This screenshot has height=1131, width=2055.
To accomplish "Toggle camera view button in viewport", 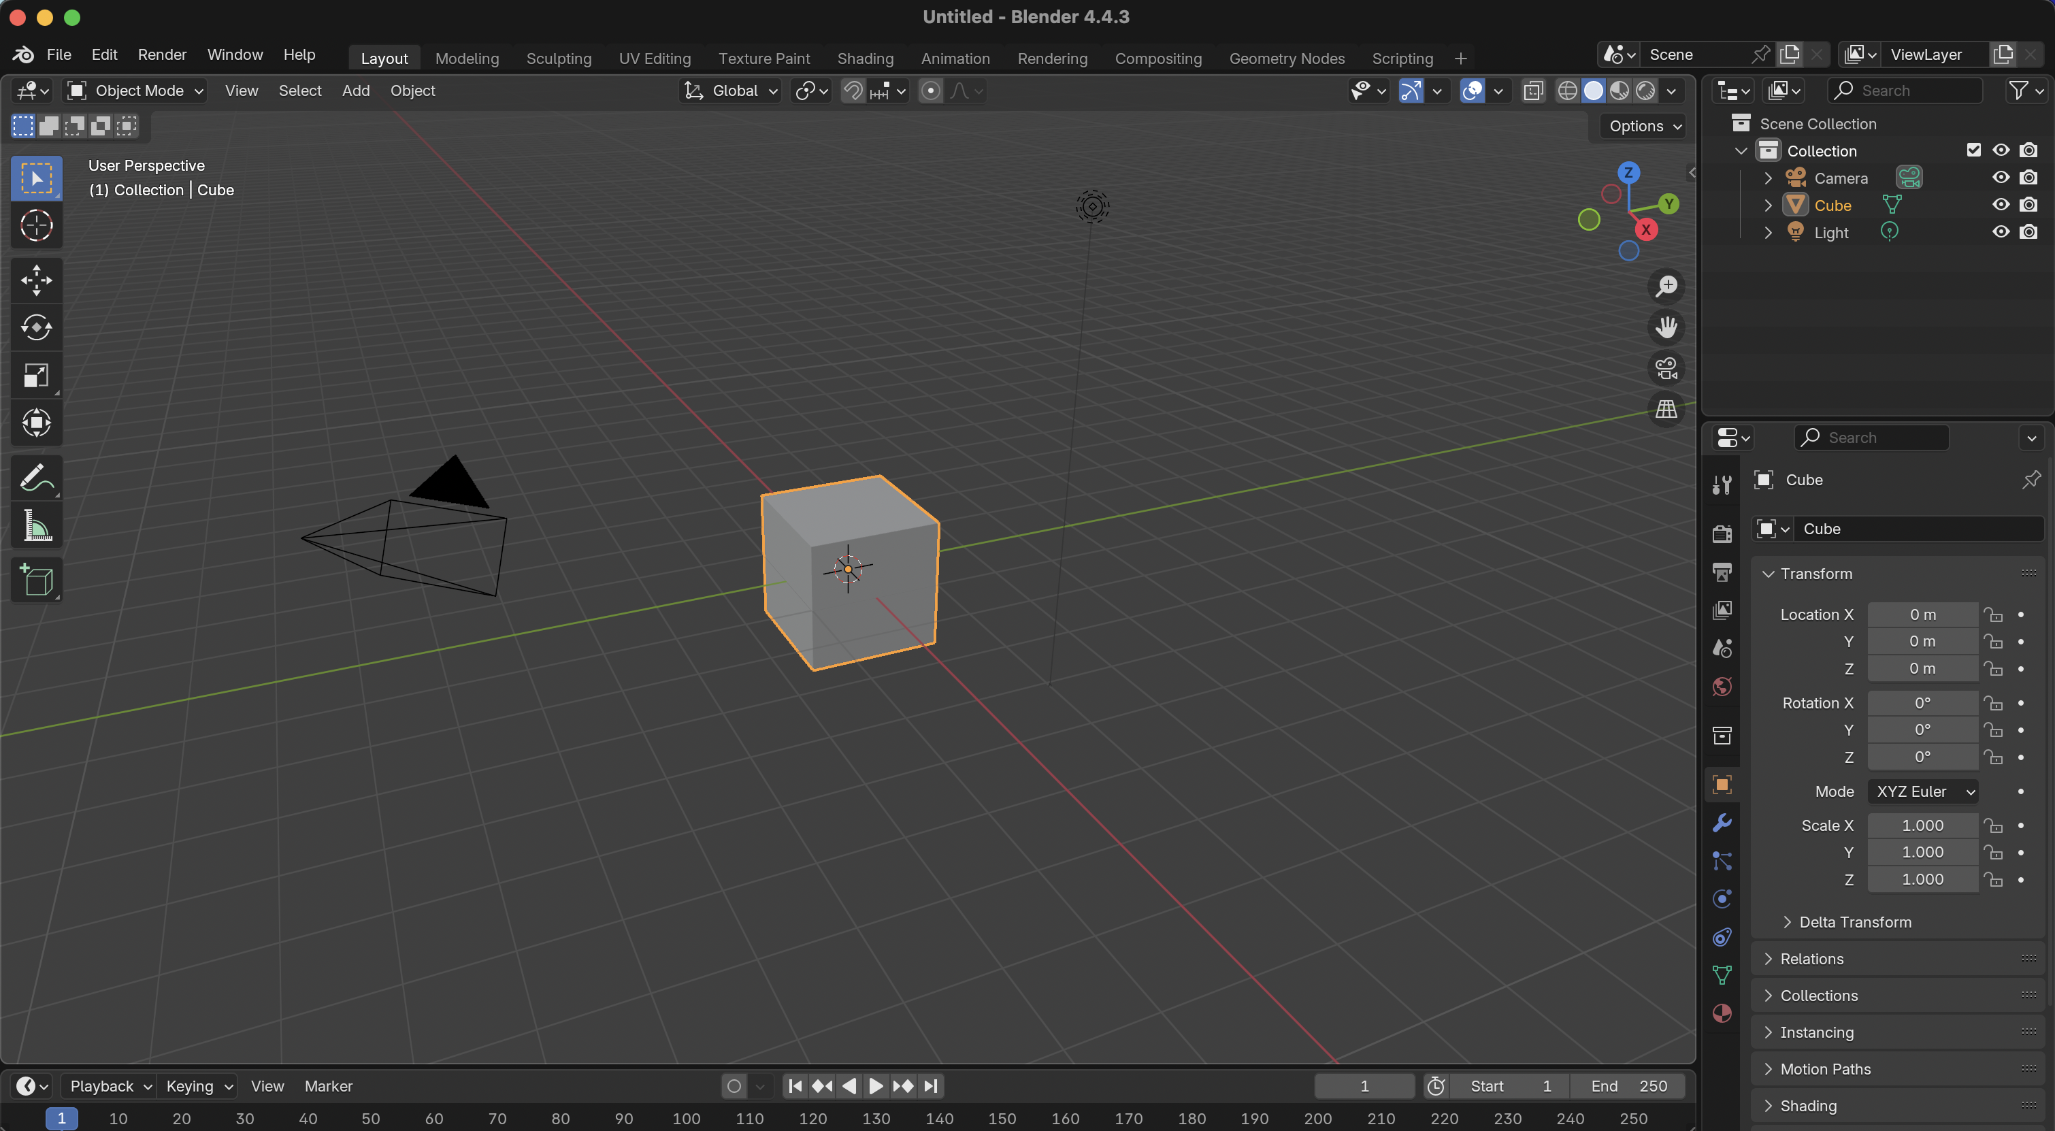I will 1666,368.
